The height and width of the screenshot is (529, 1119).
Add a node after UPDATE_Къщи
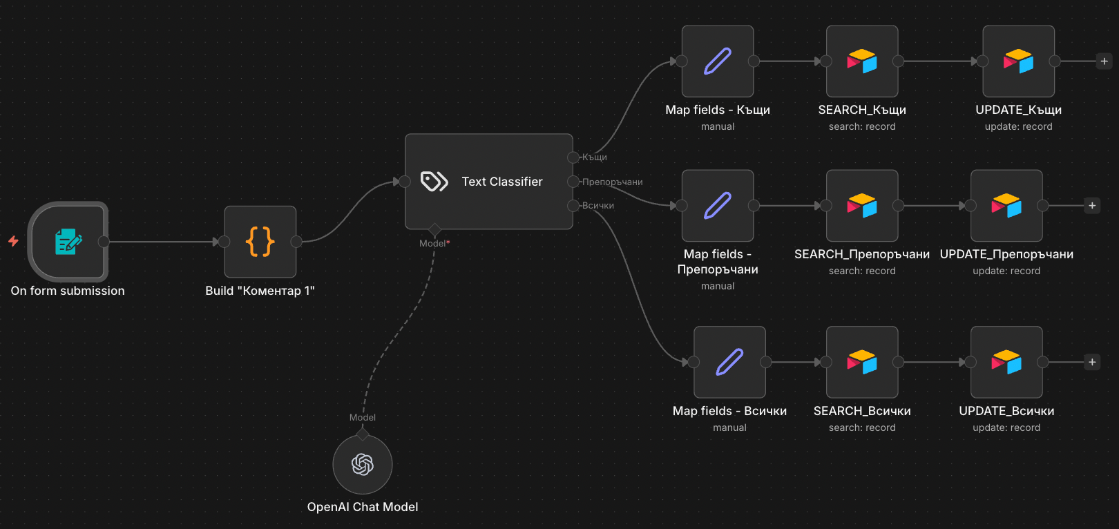pos(1104,61)
